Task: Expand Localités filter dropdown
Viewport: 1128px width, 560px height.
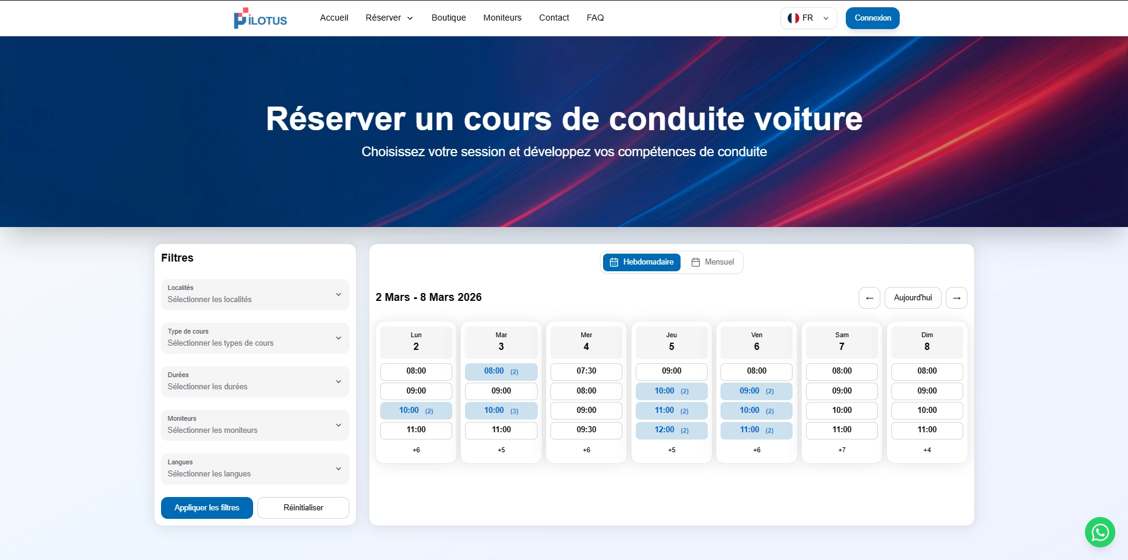Action: click(x=255, y=294)
